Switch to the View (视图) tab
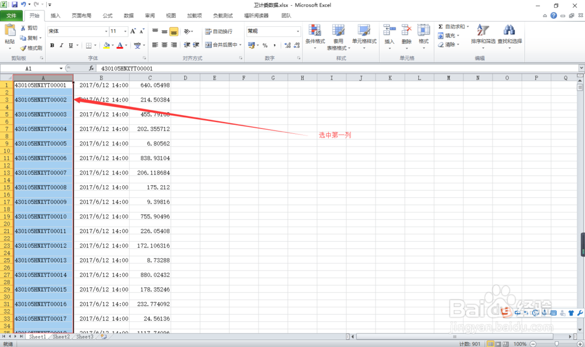The image size is (585, 347). (171, 16)
